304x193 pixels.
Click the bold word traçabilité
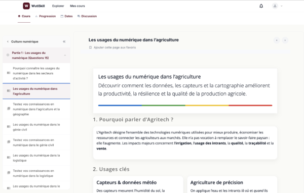[x=257, y=143]
